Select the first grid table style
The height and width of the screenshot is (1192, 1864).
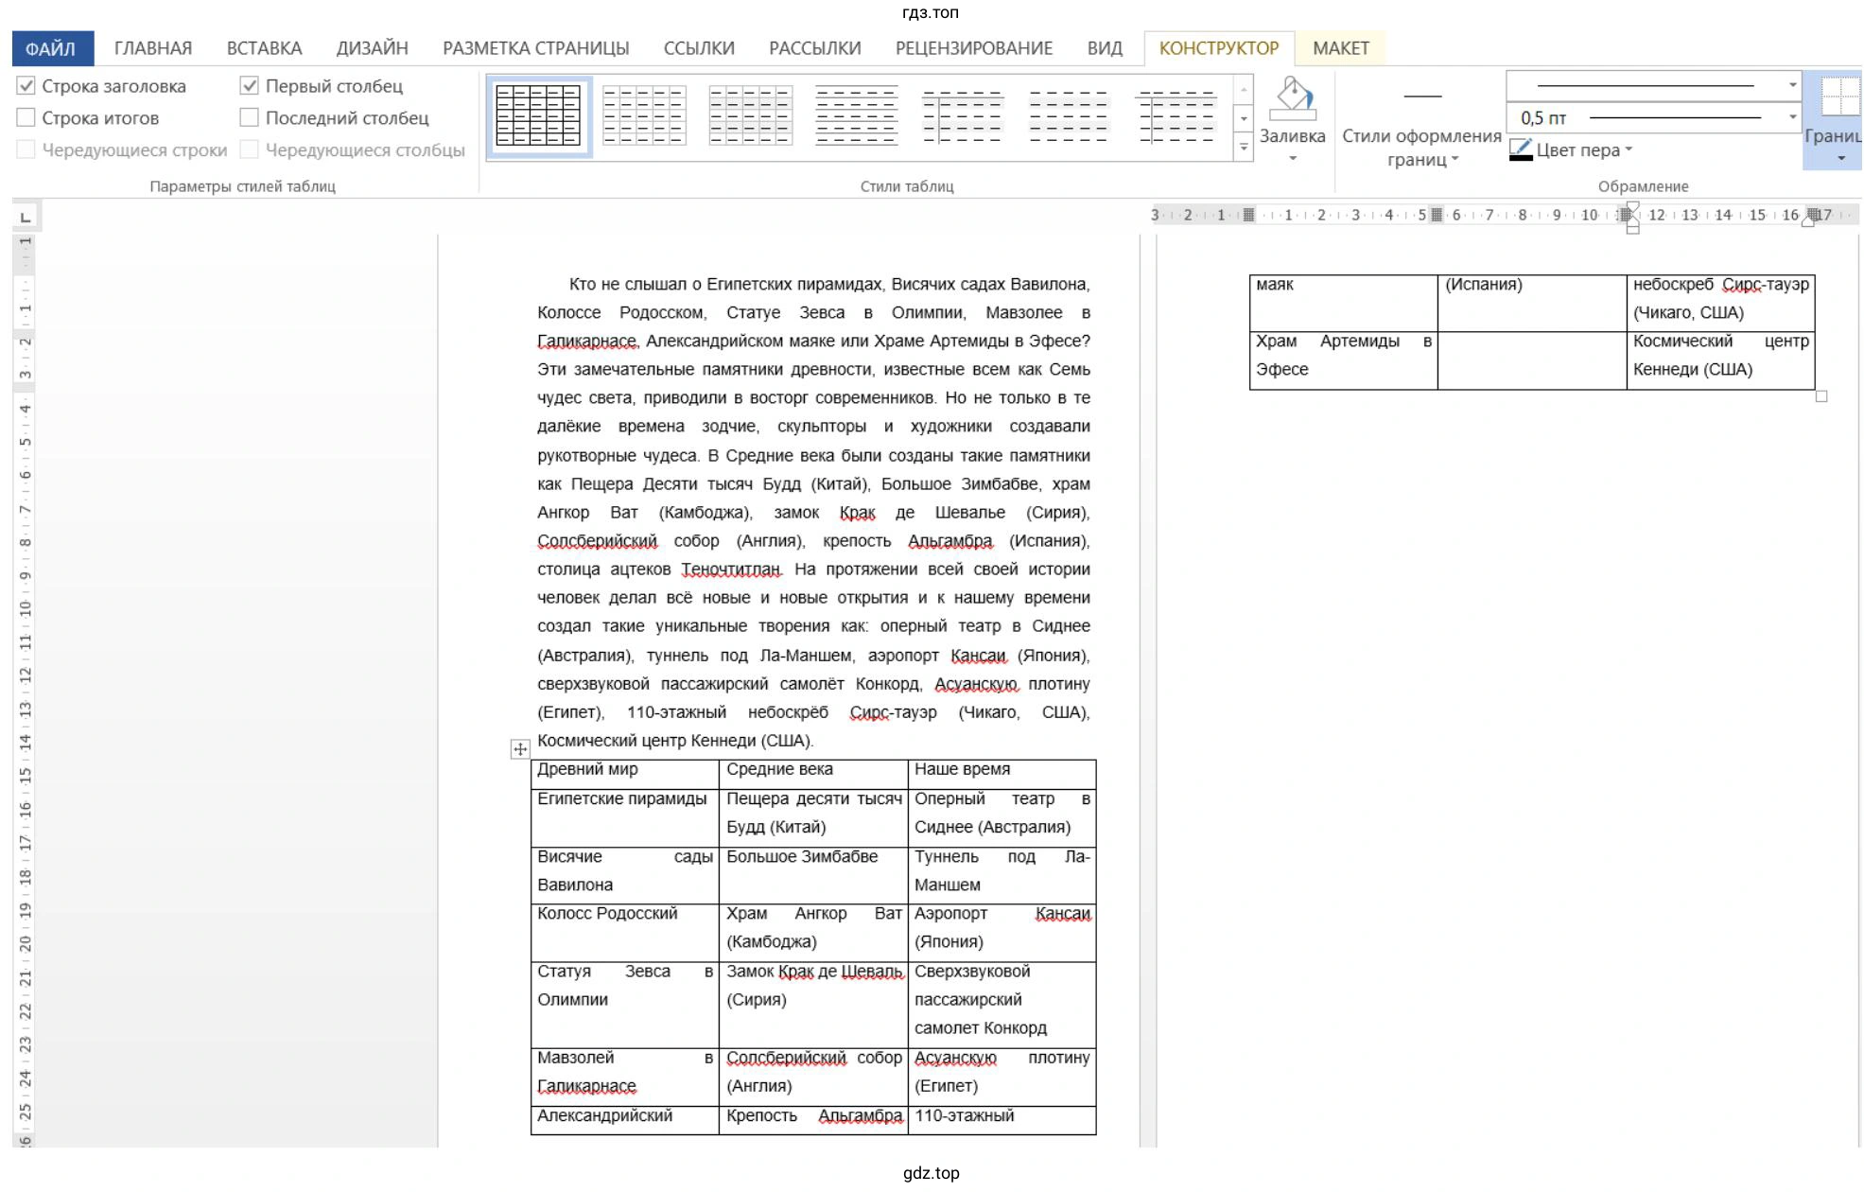pyautogui.click(x=539, y=116)
